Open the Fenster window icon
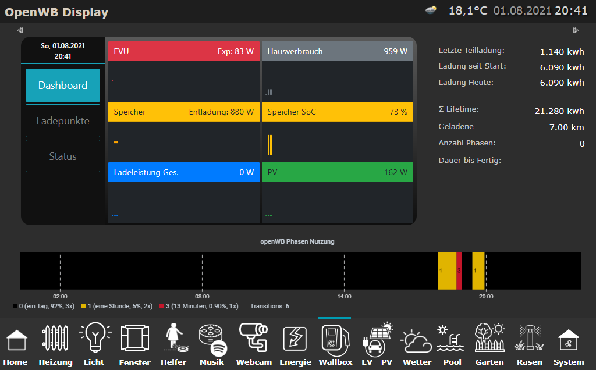Screen dimensions: 596x370 (135, 340)
